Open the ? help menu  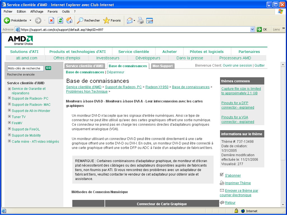click(75, 11)
